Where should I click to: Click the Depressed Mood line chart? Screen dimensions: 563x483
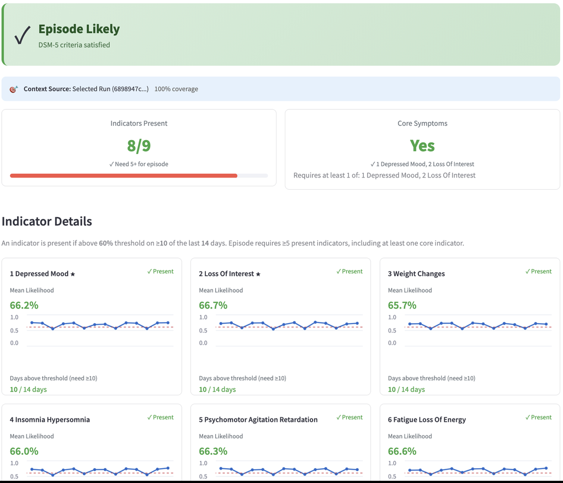[92, 330]
